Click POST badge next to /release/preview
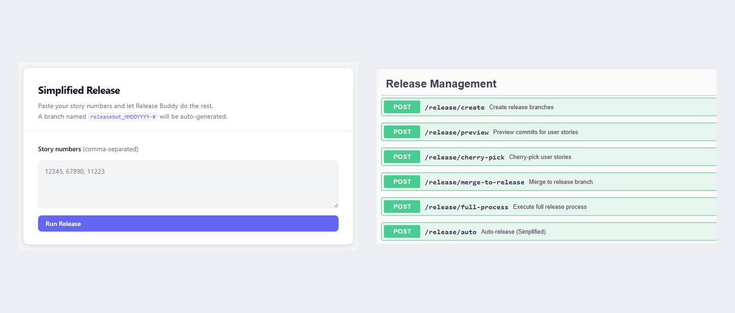735x313 pixels. coord(402,132)
